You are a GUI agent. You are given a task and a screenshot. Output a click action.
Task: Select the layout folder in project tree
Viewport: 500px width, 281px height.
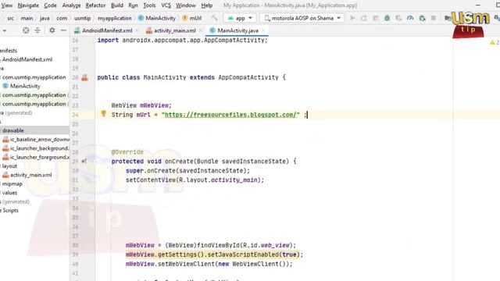9,166
